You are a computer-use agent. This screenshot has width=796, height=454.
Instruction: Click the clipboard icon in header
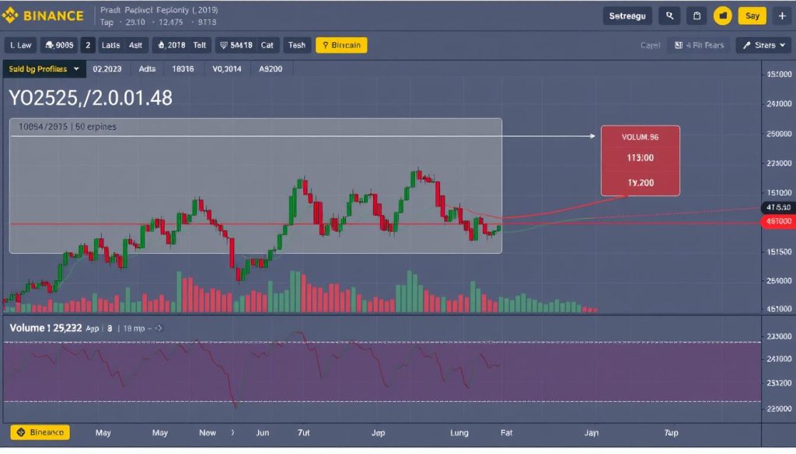[696, 16]
